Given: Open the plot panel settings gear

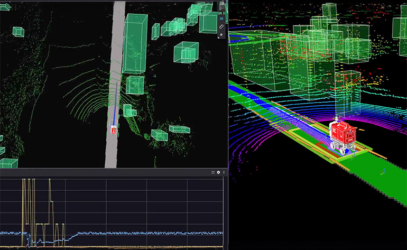Looking at the screenshot, I should click(x=218, y=173).
